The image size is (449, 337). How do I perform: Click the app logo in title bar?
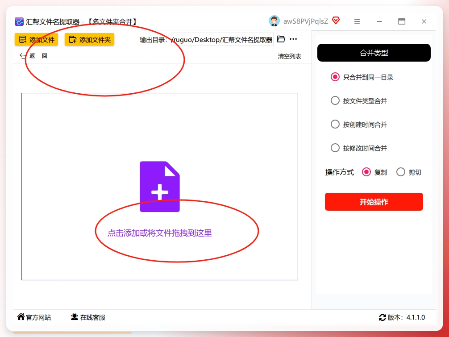point(19,21)
